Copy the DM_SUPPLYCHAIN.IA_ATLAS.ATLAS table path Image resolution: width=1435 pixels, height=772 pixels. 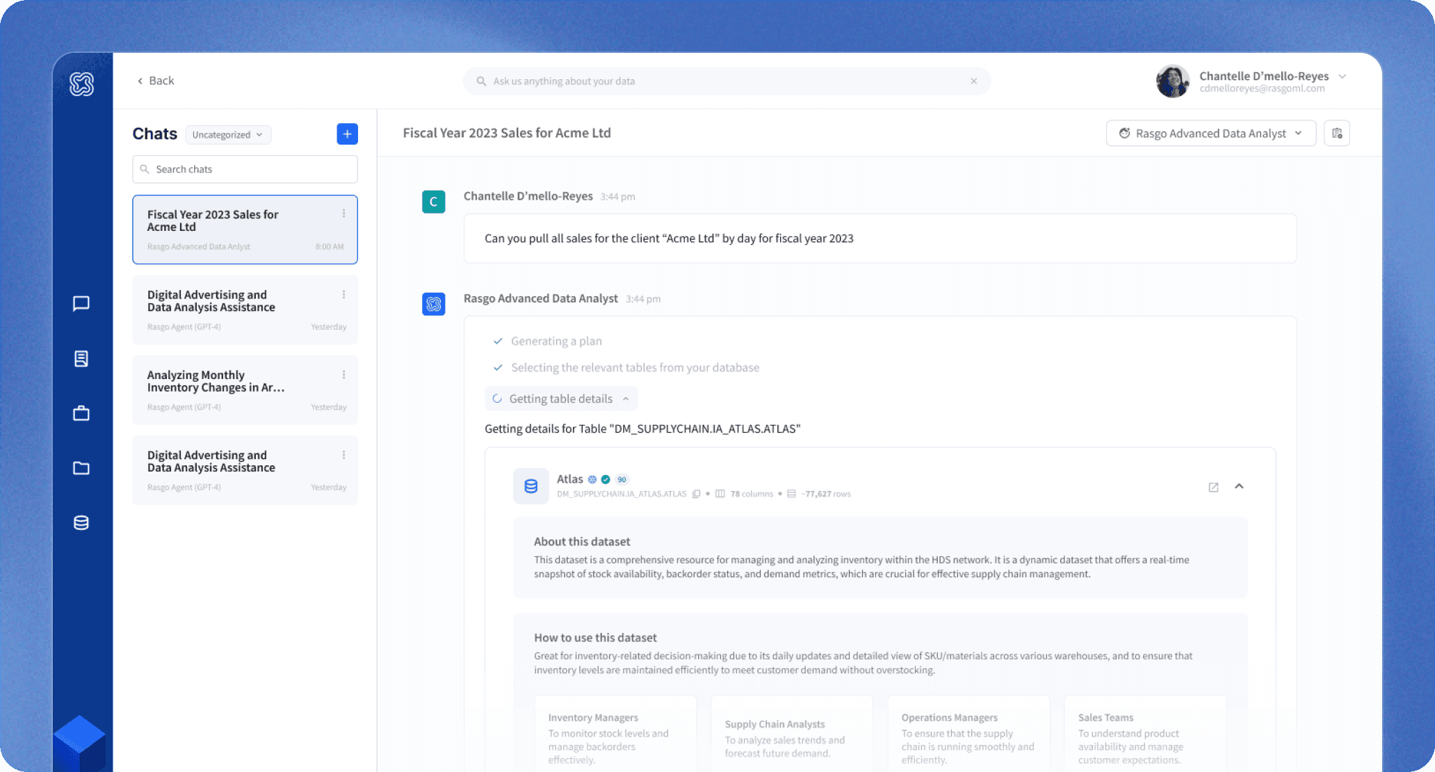pyautogui.click(x=696, y=494)
